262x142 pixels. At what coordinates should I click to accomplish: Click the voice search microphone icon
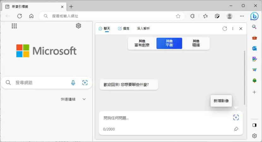(x=73, y=83)
